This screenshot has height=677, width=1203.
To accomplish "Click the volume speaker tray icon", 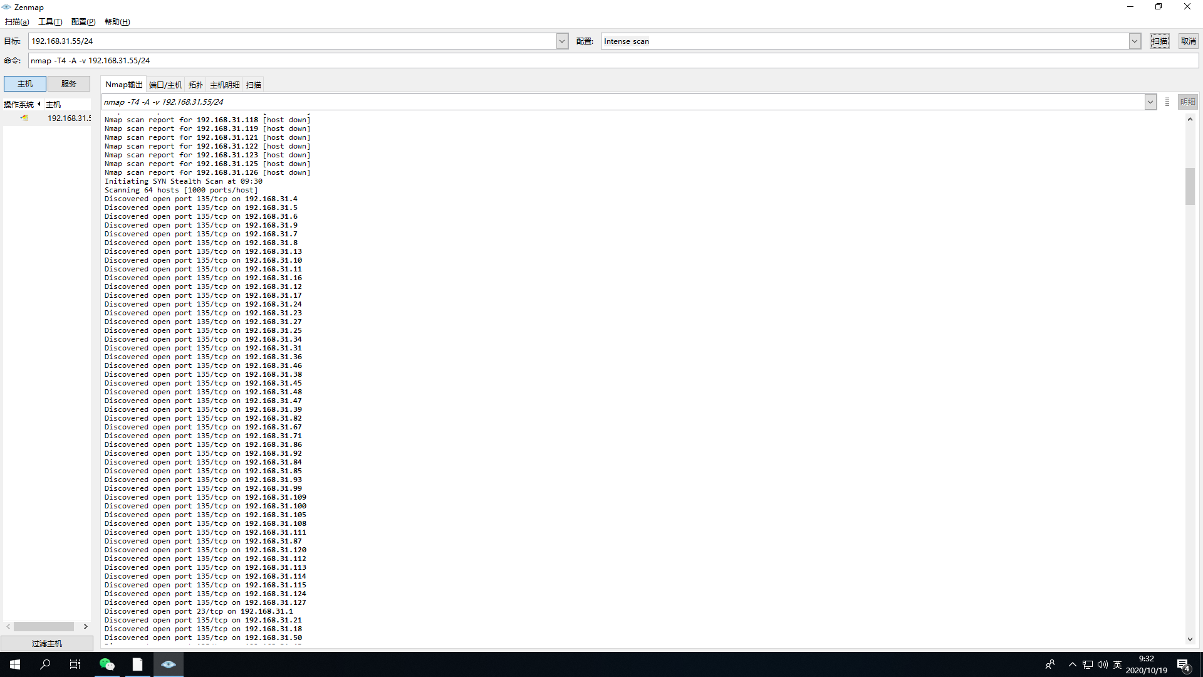I will tap(1102, 664).
